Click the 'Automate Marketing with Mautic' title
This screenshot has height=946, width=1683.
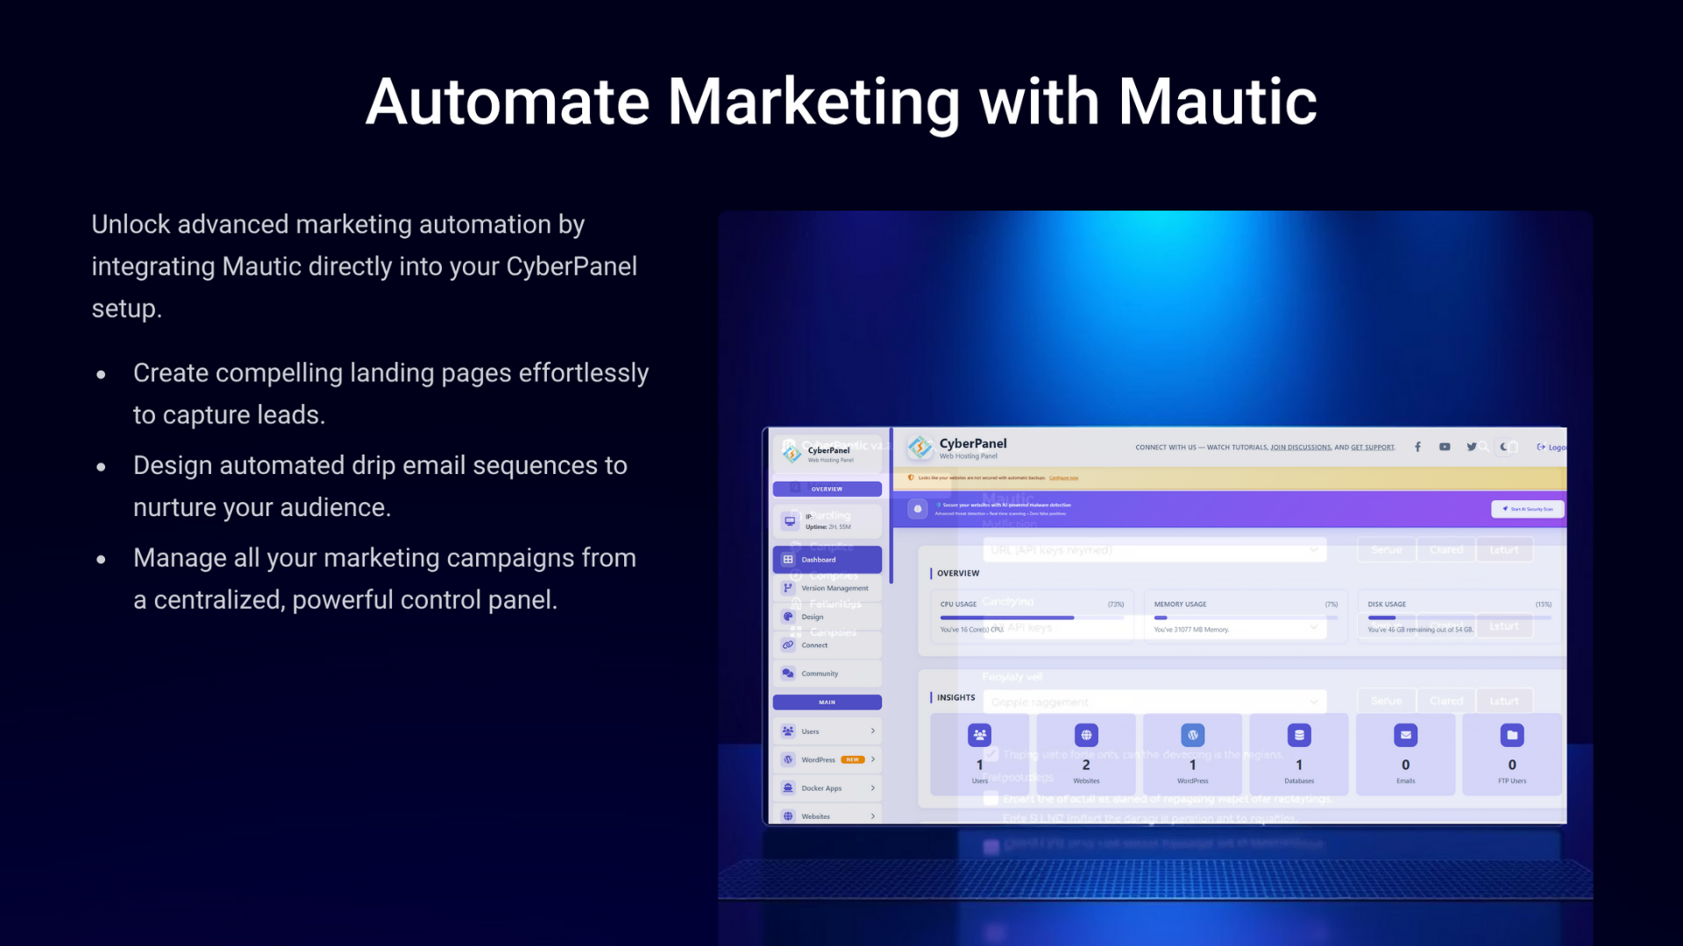tap(841, 102)
